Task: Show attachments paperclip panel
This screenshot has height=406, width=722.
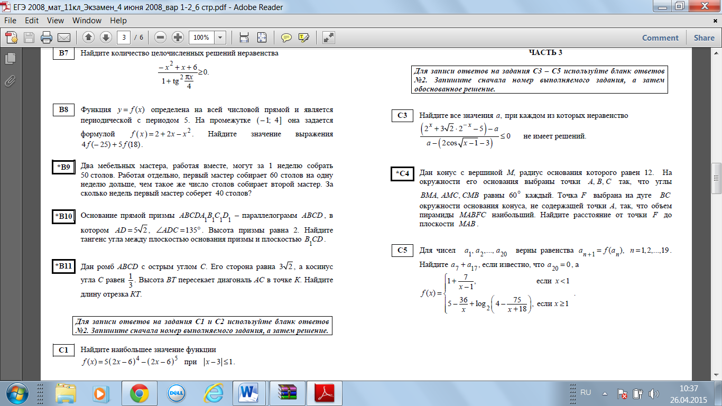Action: [10, 81]
